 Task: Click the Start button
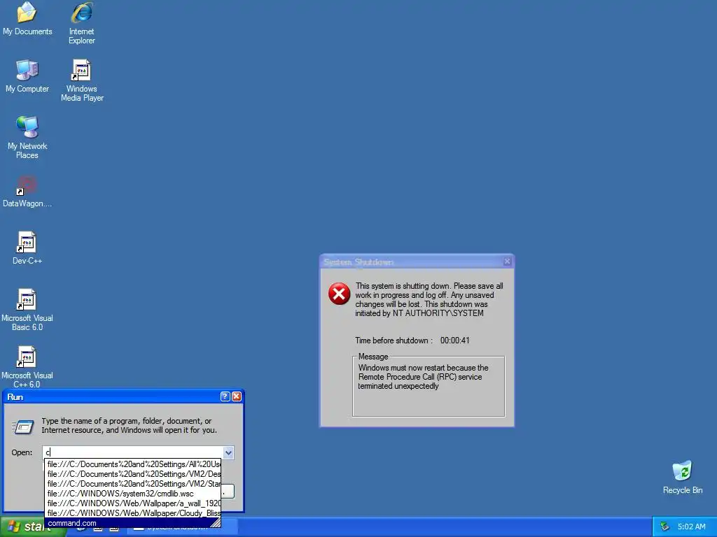[27, 527]
